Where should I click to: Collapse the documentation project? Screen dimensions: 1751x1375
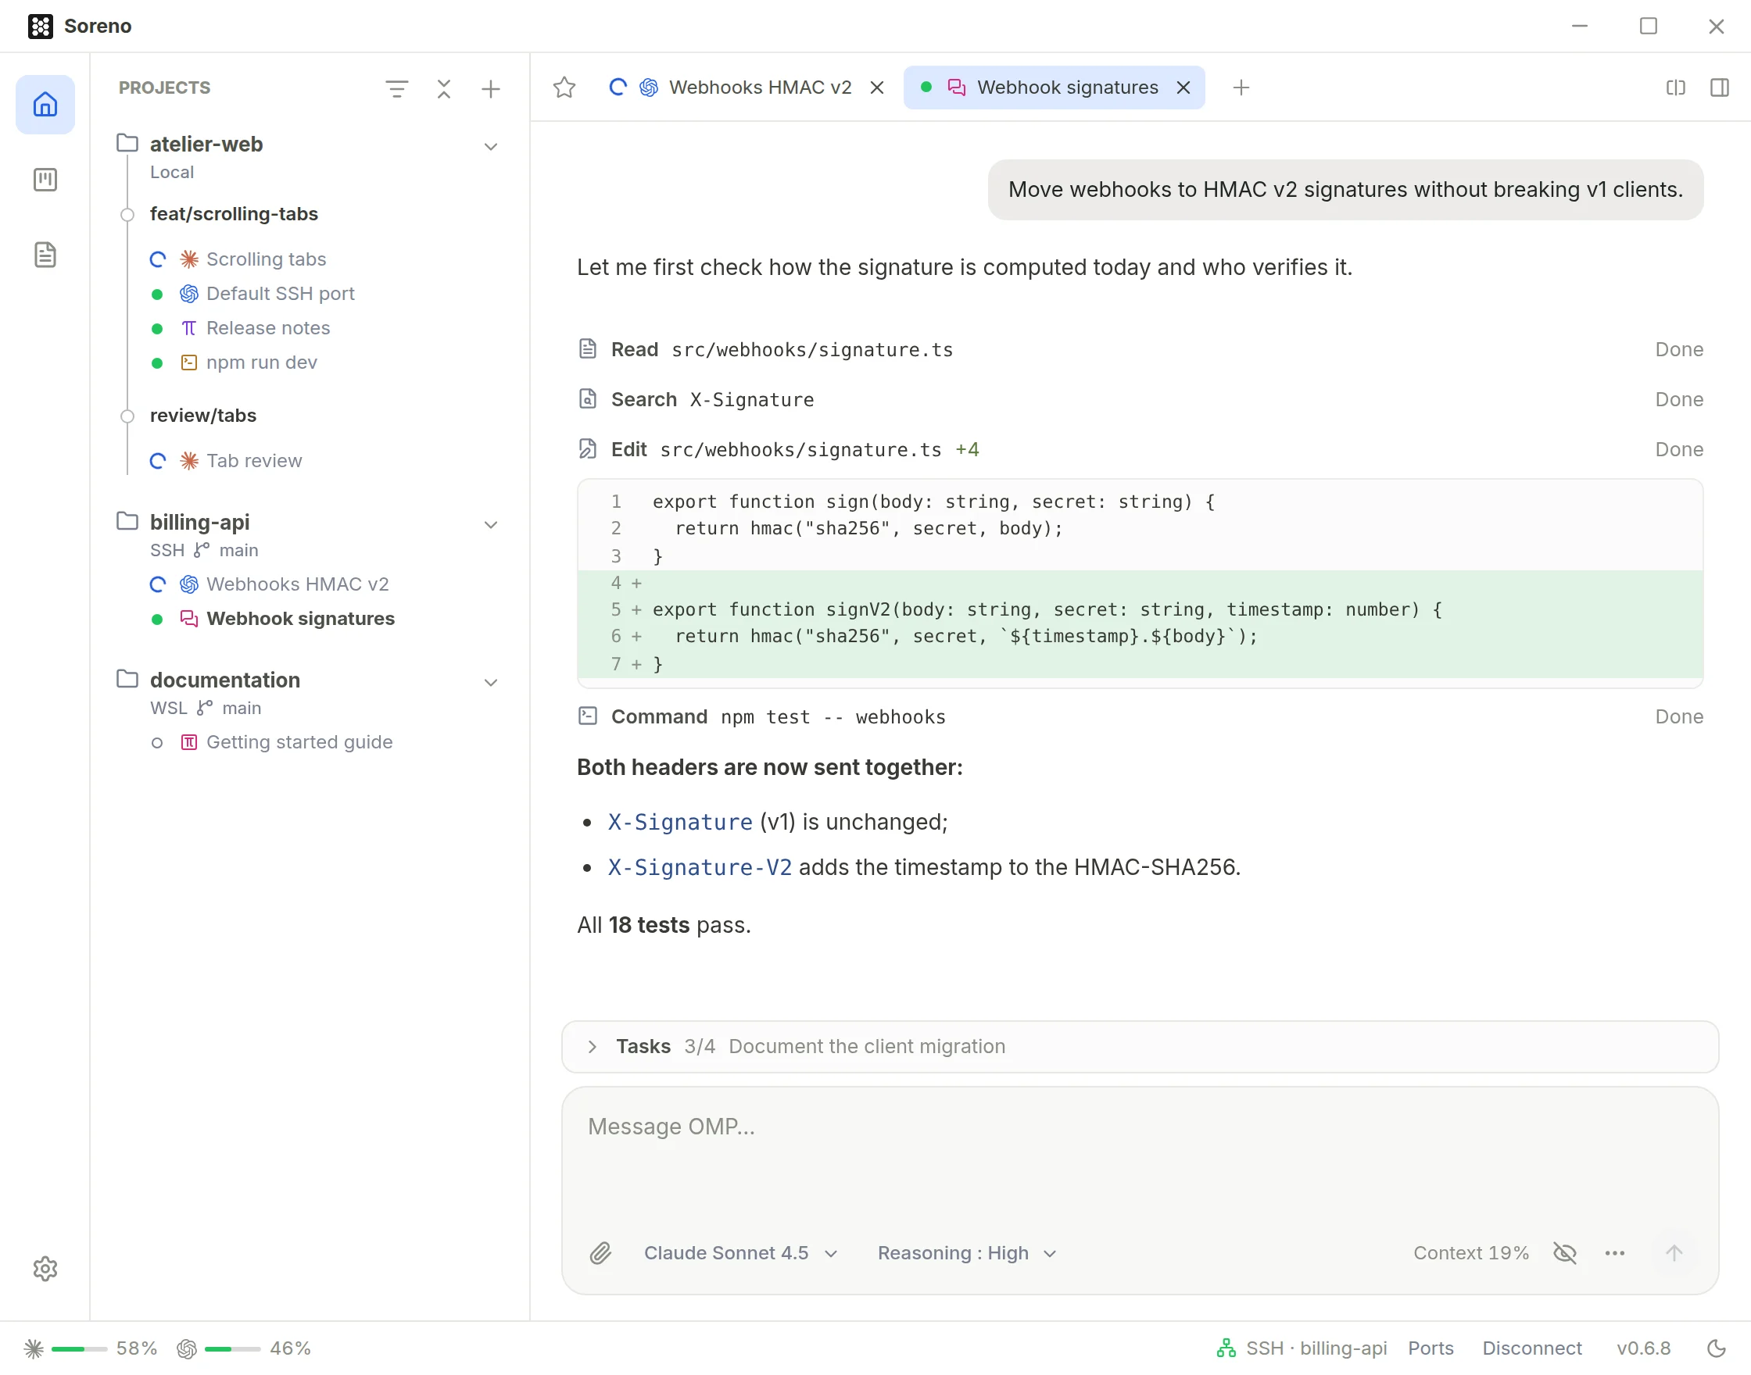pyautogui.click(x=490, y=683)
